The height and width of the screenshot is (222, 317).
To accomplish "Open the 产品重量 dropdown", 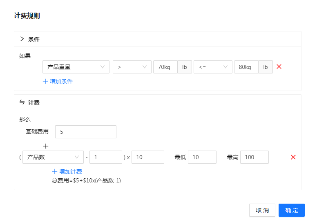I will [76, 67].
